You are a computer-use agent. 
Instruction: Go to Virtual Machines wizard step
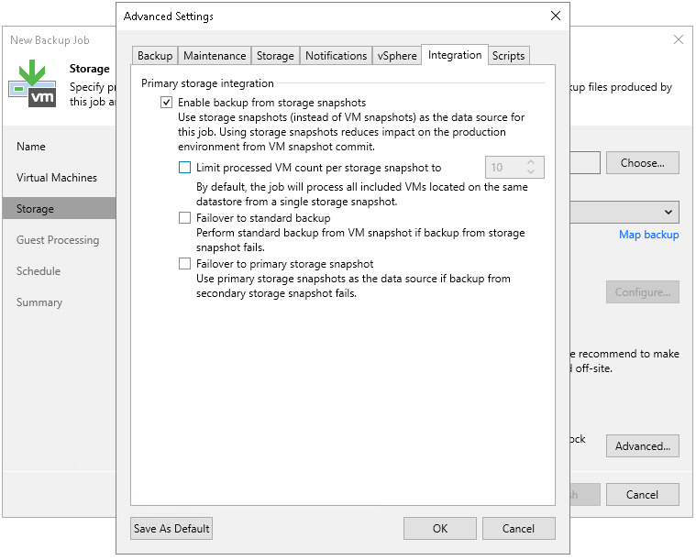[x=56, y=178]
